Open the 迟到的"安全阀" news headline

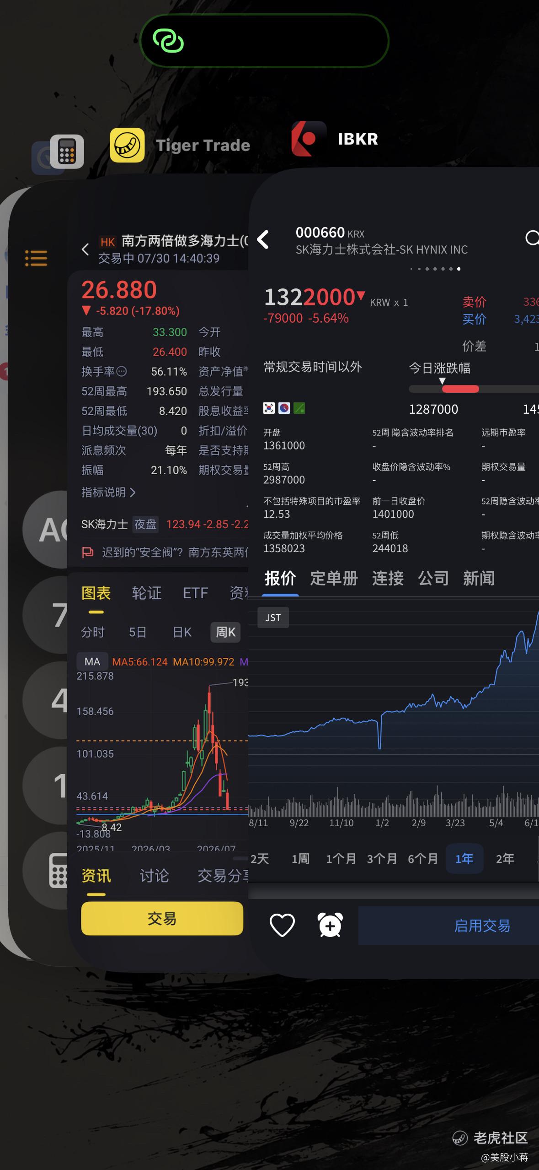click(175, 552)
